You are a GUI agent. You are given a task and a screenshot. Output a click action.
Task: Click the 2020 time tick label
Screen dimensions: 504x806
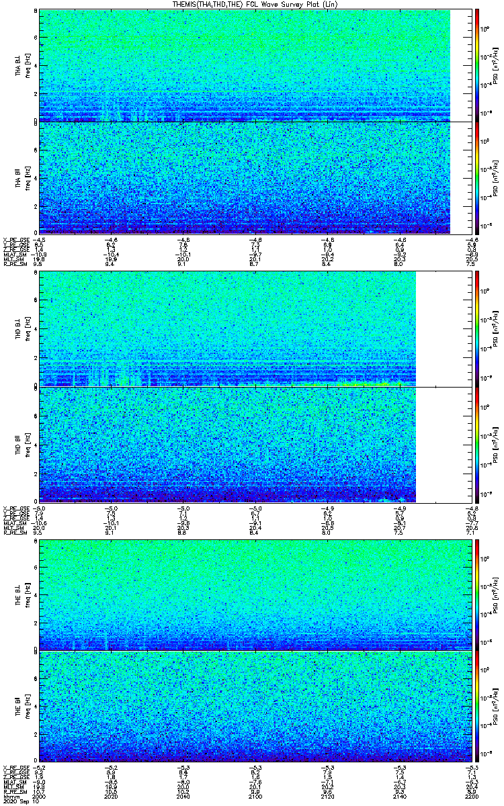(111, 796)
